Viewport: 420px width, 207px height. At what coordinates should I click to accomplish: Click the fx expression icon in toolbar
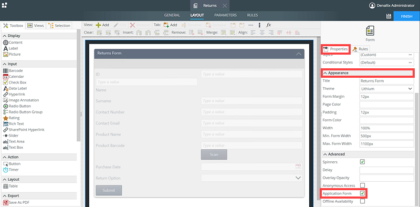(269, 25)
